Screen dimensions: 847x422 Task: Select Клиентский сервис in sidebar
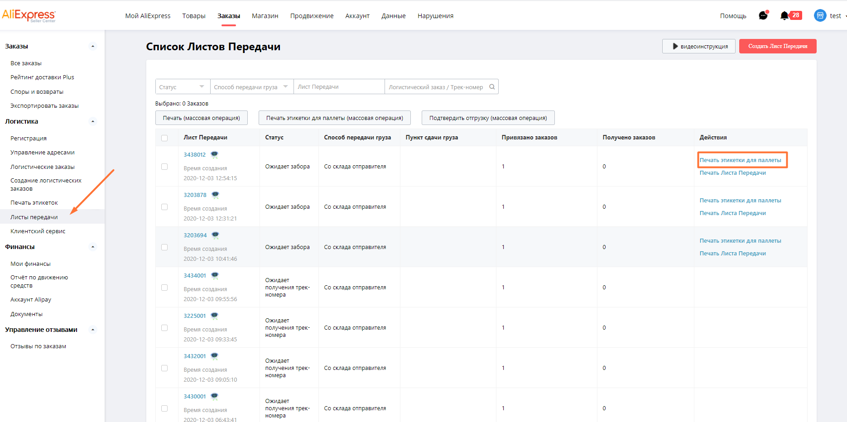tap(38, 231)
